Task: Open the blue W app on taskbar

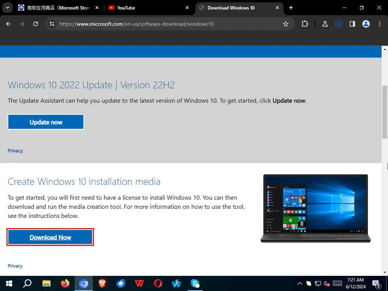Action: click(177, 283)
